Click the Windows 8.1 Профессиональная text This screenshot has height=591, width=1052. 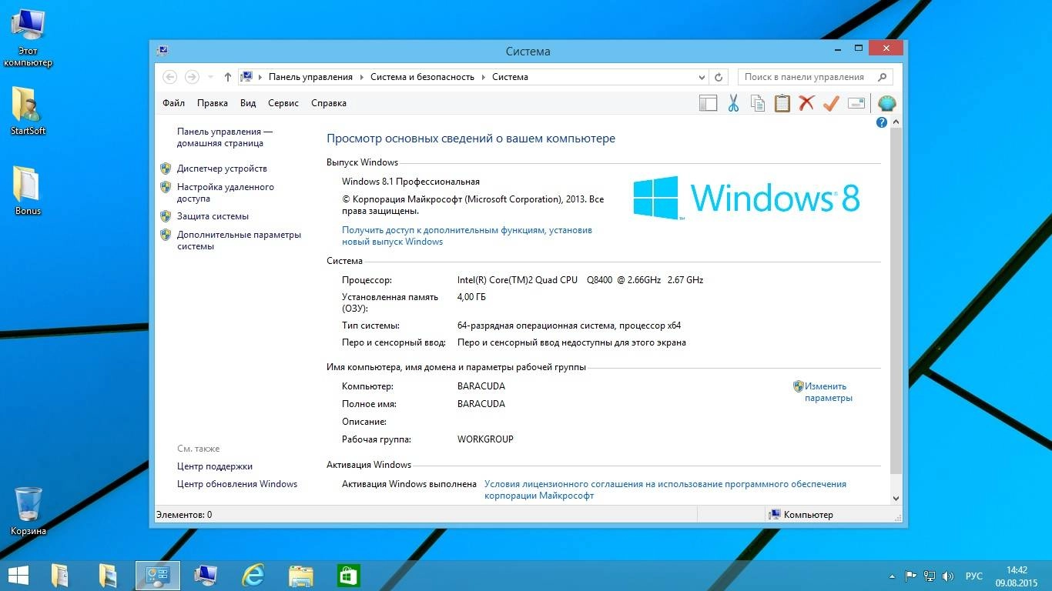click(410, 182)
